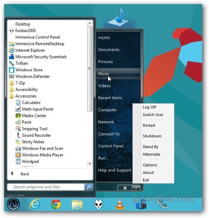Select Stand By from the power menu

pyautogui.click(x=150, y=147)
